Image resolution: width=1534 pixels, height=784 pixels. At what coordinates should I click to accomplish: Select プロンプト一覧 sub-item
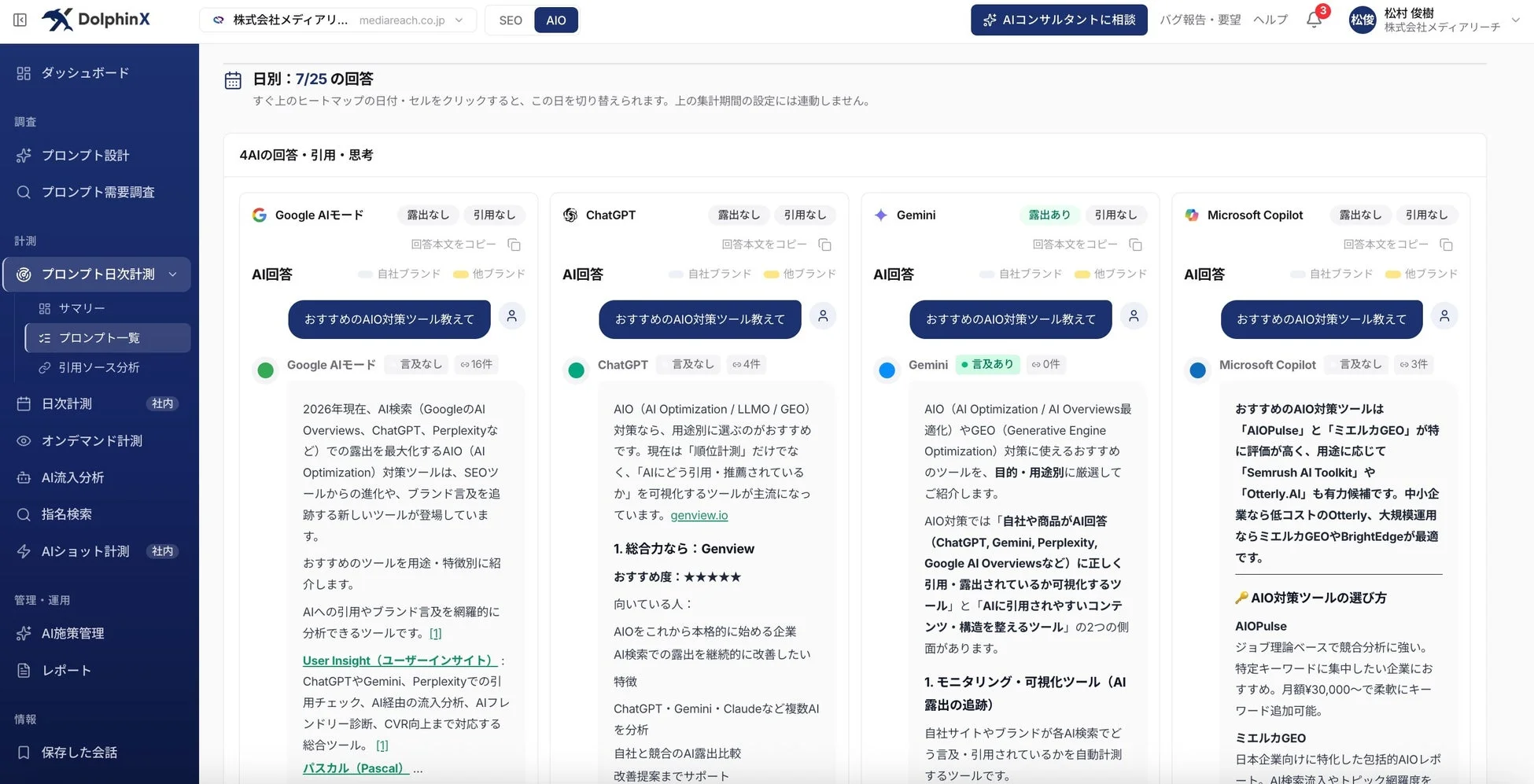(x=107, y=338)
